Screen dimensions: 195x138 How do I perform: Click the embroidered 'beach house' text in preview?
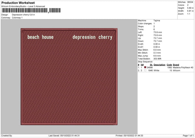pos(40,37)
